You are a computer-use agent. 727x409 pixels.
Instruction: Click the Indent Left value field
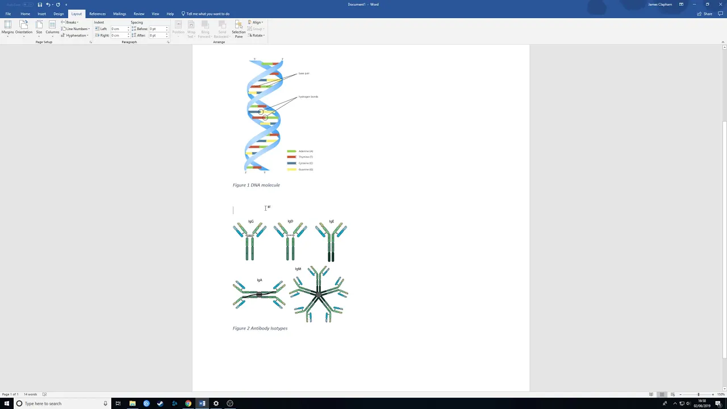pyautogui.click(x=118, y=28)
